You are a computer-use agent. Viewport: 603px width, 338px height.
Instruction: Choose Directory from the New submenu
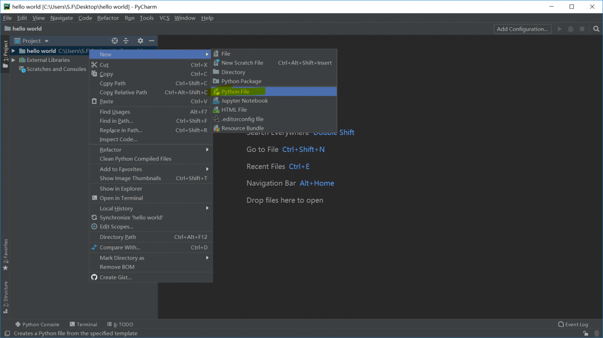(x=274, y=72)
